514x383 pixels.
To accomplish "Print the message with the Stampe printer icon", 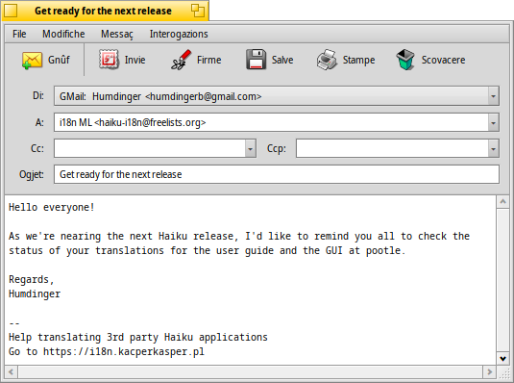I will pyautogui.click(x=327, y=60).
